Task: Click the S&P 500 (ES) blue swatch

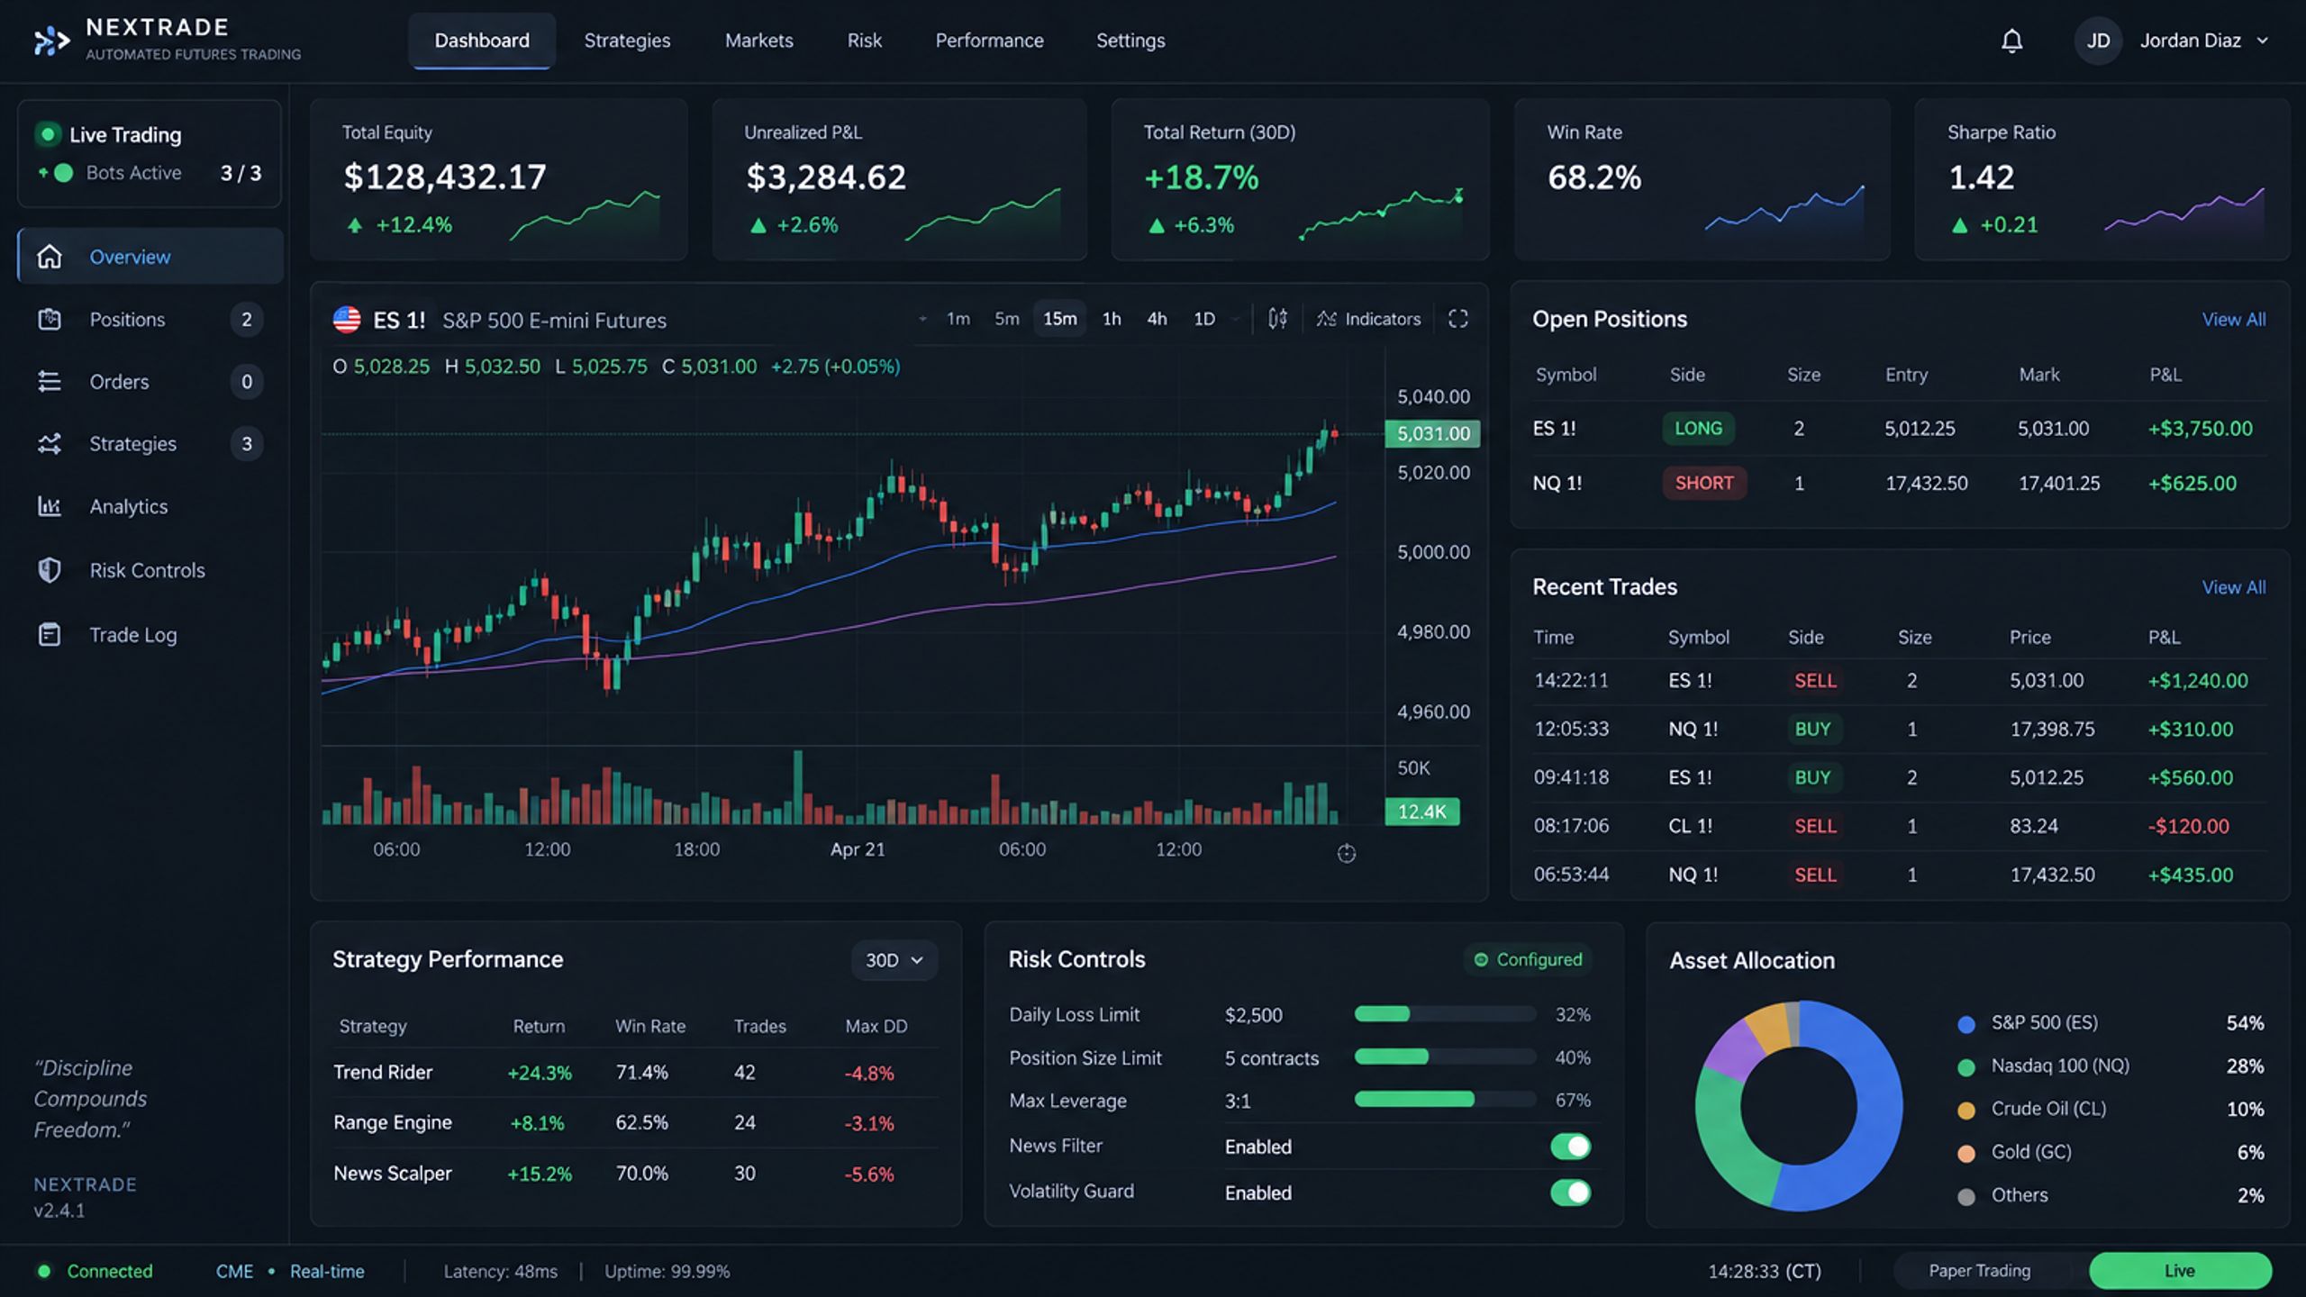Action: (1966, 1024)
